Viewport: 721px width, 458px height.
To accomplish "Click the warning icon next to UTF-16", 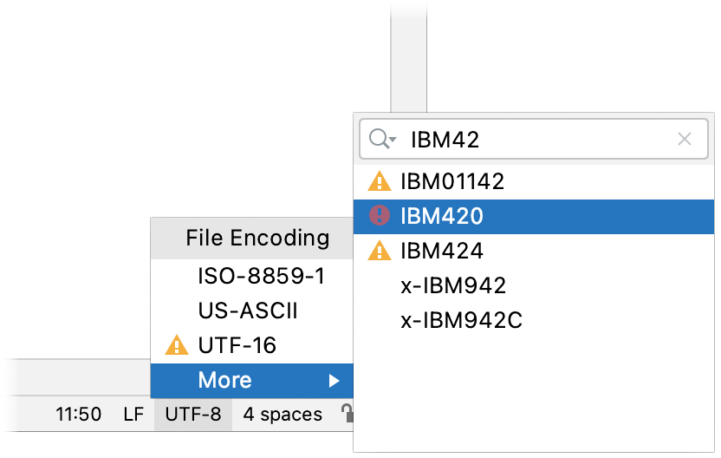I will point(176,345).
